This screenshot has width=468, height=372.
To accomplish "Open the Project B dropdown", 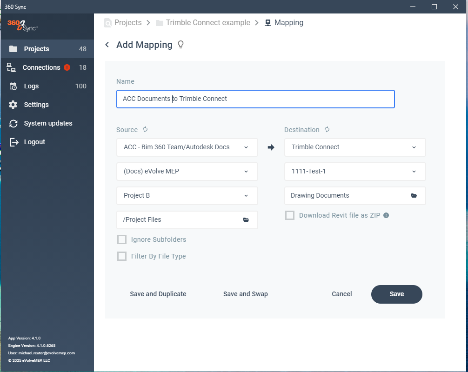I will point(187,196).
